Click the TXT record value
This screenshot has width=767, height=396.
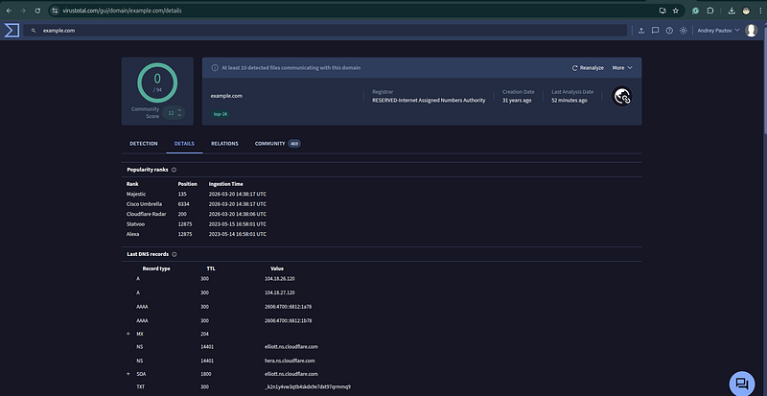(x=308, y=386)
